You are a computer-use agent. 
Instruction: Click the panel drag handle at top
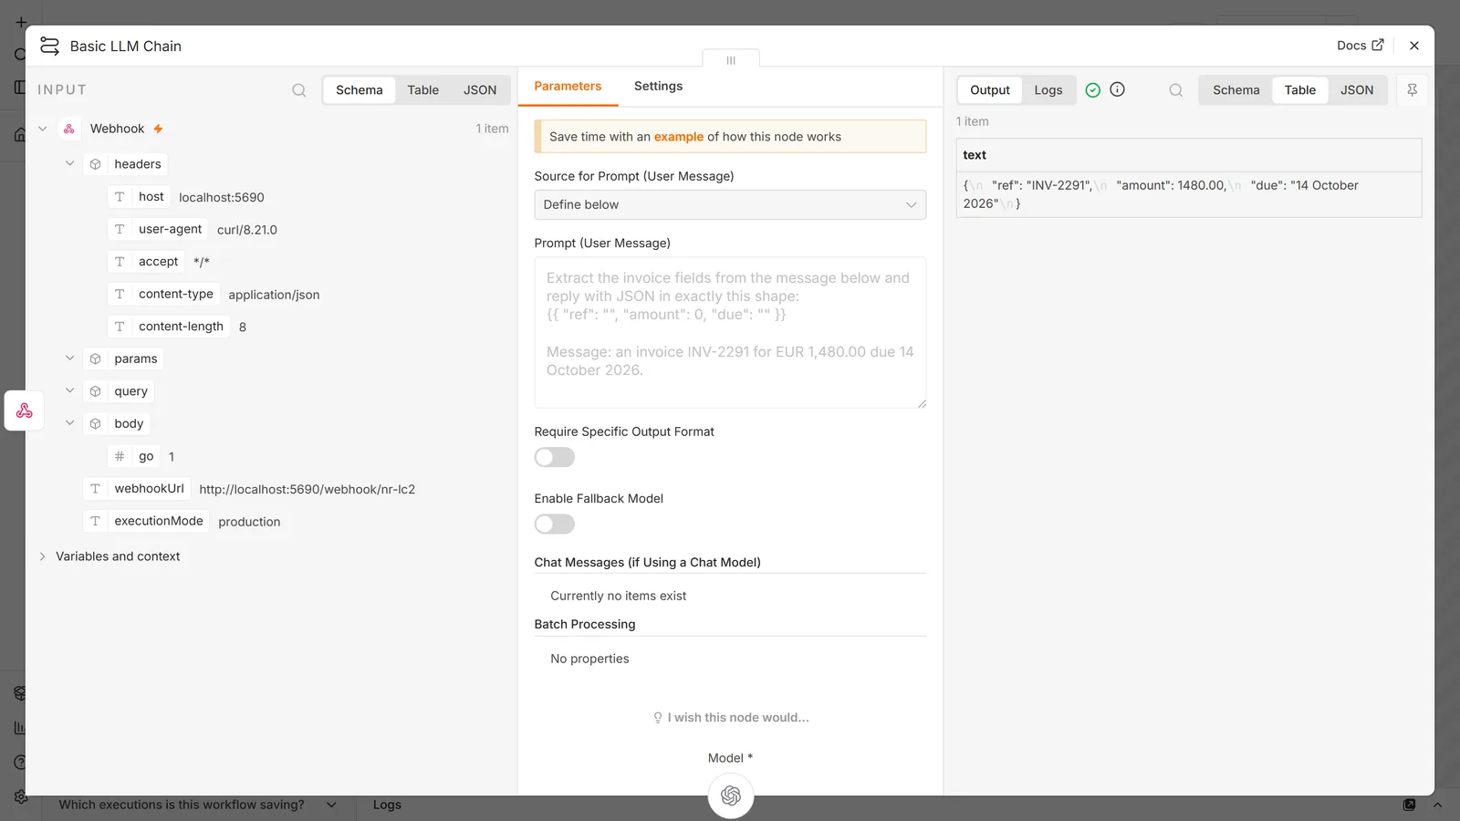(x=731, y=60)
